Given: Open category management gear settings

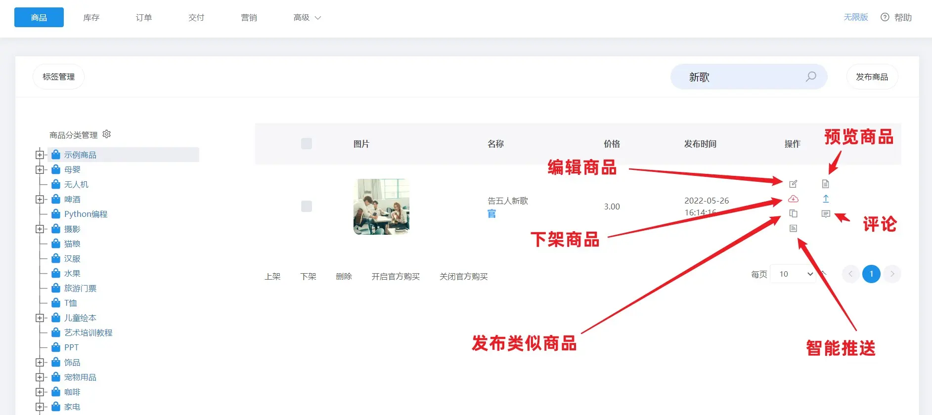Looking at the screenshot, I should pyautogui.click(x=107, y=134).
